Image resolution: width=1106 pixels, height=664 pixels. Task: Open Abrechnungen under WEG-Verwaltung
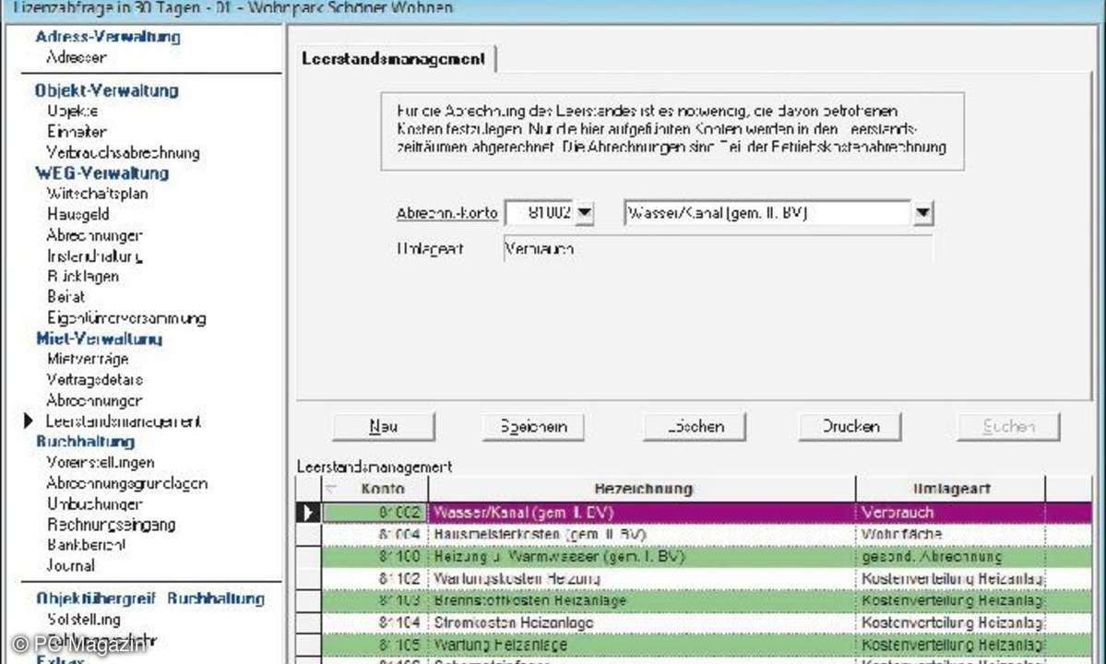pyautogui.click(x=94, y=235)
